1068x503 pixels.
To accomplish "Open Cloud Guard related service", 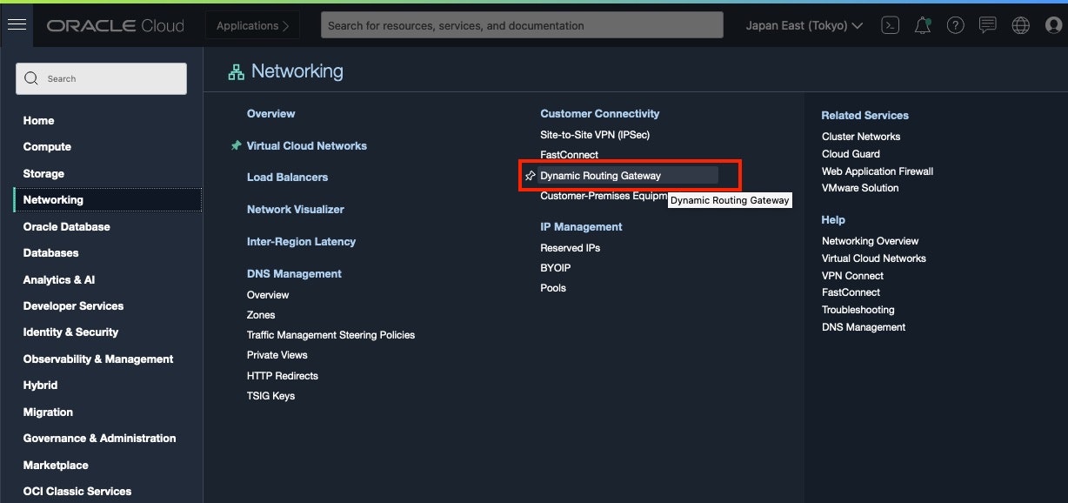I will click(851, 154).
